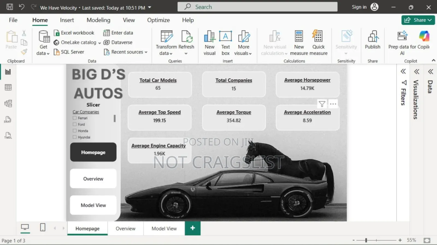The height and width of the screenshot is (245, 437).
Task: Check the Hyundai slicer box
Action: pyautogui.click(x=75, y=137)
